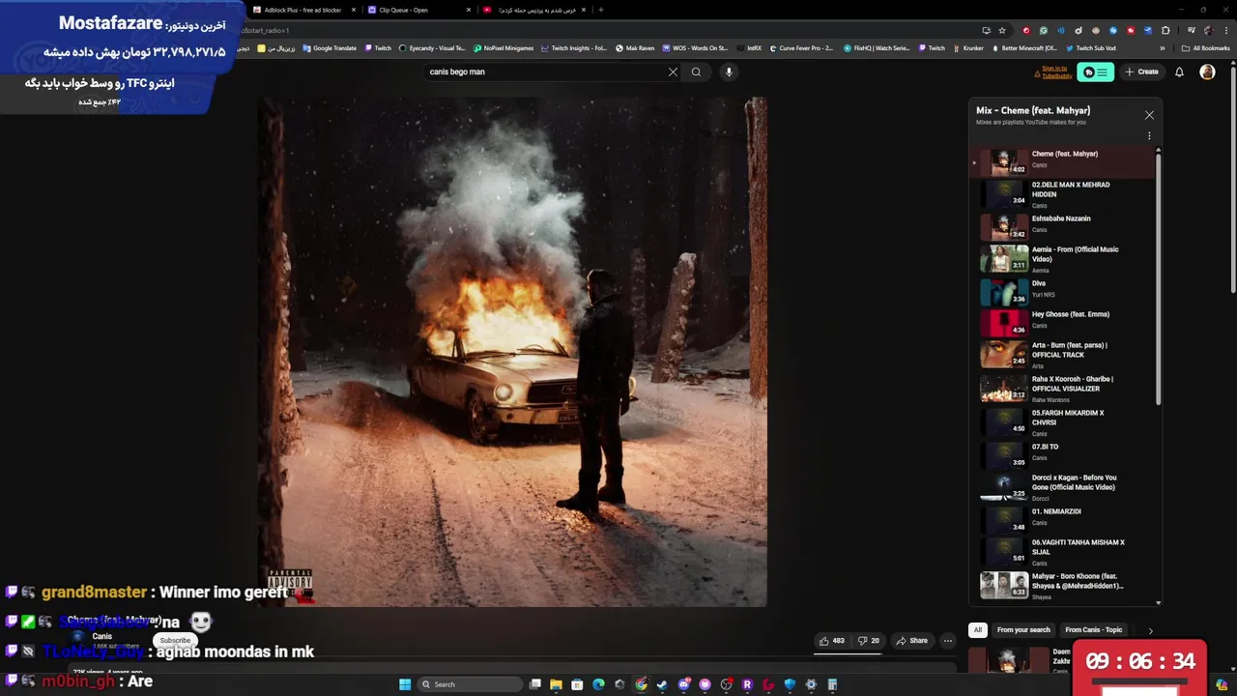1237x696 pixels.
Task: Open the Google Translate bookmark
Action: point(330,48)
